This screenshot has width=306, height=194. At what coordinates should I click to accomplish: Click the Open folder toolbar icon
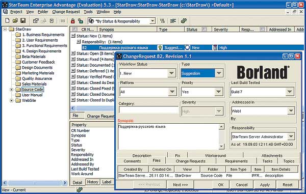point(15,20)
